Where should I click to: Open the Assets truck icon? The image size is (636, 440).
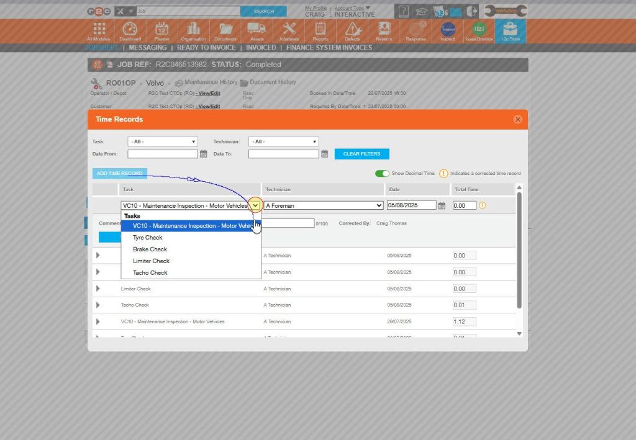click(257, 32)
